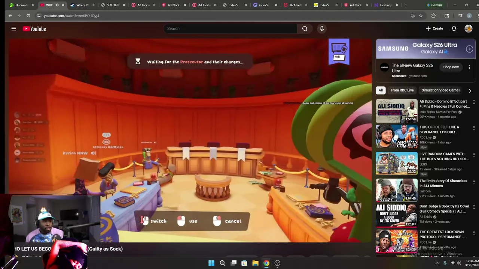Open LIVE RANDOM GAMES video thumbnail

pos(396,163)
